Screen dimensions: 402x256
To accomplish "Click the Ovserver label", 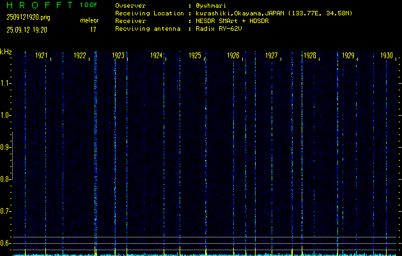I will (130, 6).
